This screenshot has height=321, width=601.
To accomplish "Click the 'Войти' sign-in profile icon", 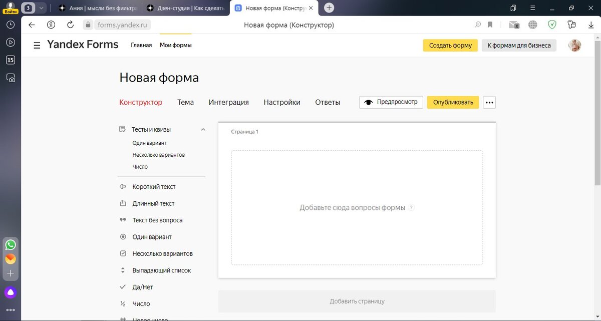I will coord(11,8).
